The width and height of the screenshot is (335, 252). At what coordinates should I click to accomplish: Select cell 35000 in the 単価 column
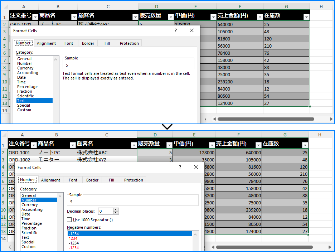coord(194,160)
